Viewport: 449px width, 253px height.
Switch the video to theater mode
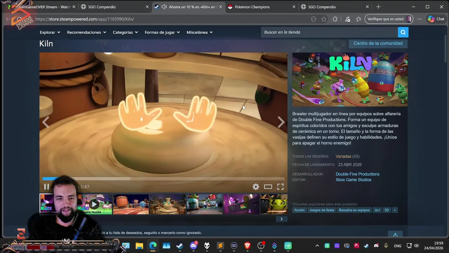coord(268,187)
